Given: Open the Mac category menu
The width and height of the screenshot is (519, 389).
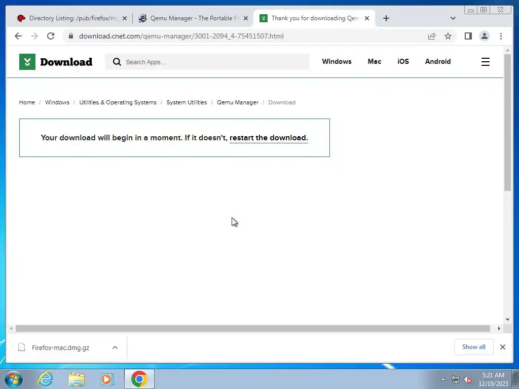Looking at the screenshot, I should pyautogui.click(x=375, y=61).
